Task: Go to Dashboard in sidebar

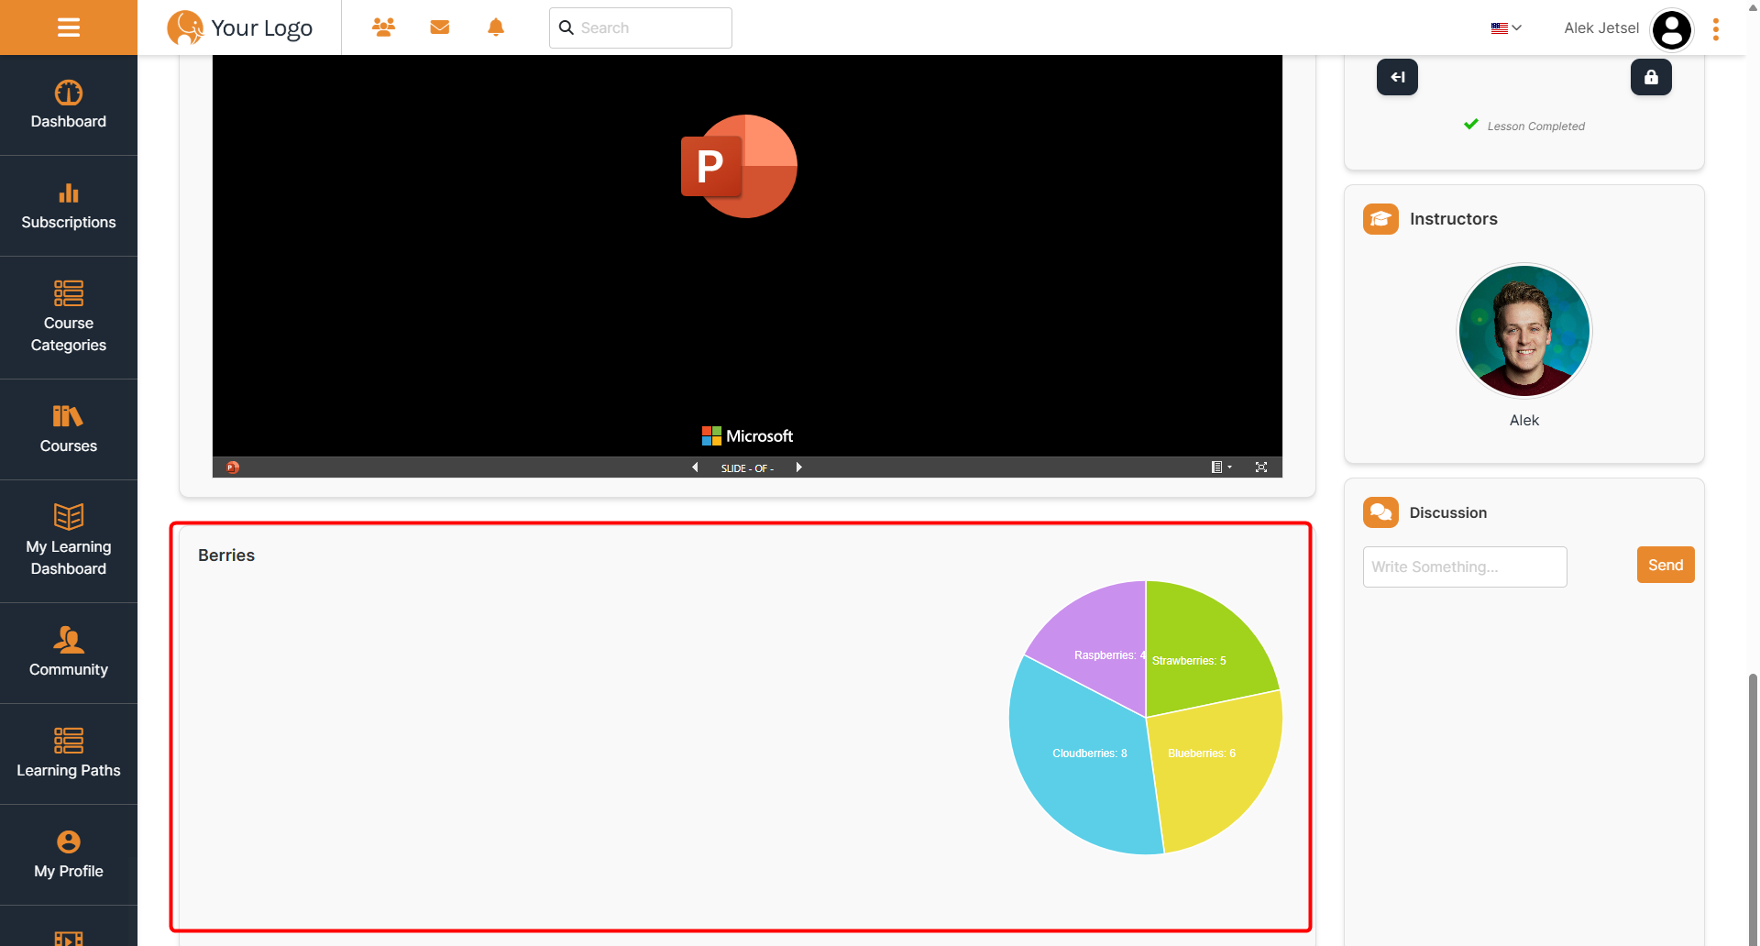Action: pos(69,105)
